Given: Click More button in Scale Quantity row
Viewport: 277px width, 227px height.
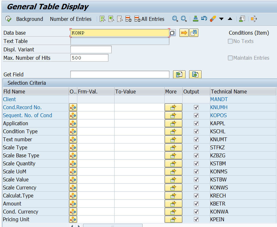Looking at the screenshot, I should tap(173, 163).
